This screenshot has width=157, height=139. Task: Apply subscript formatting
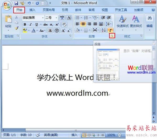[x=52, y=24]
